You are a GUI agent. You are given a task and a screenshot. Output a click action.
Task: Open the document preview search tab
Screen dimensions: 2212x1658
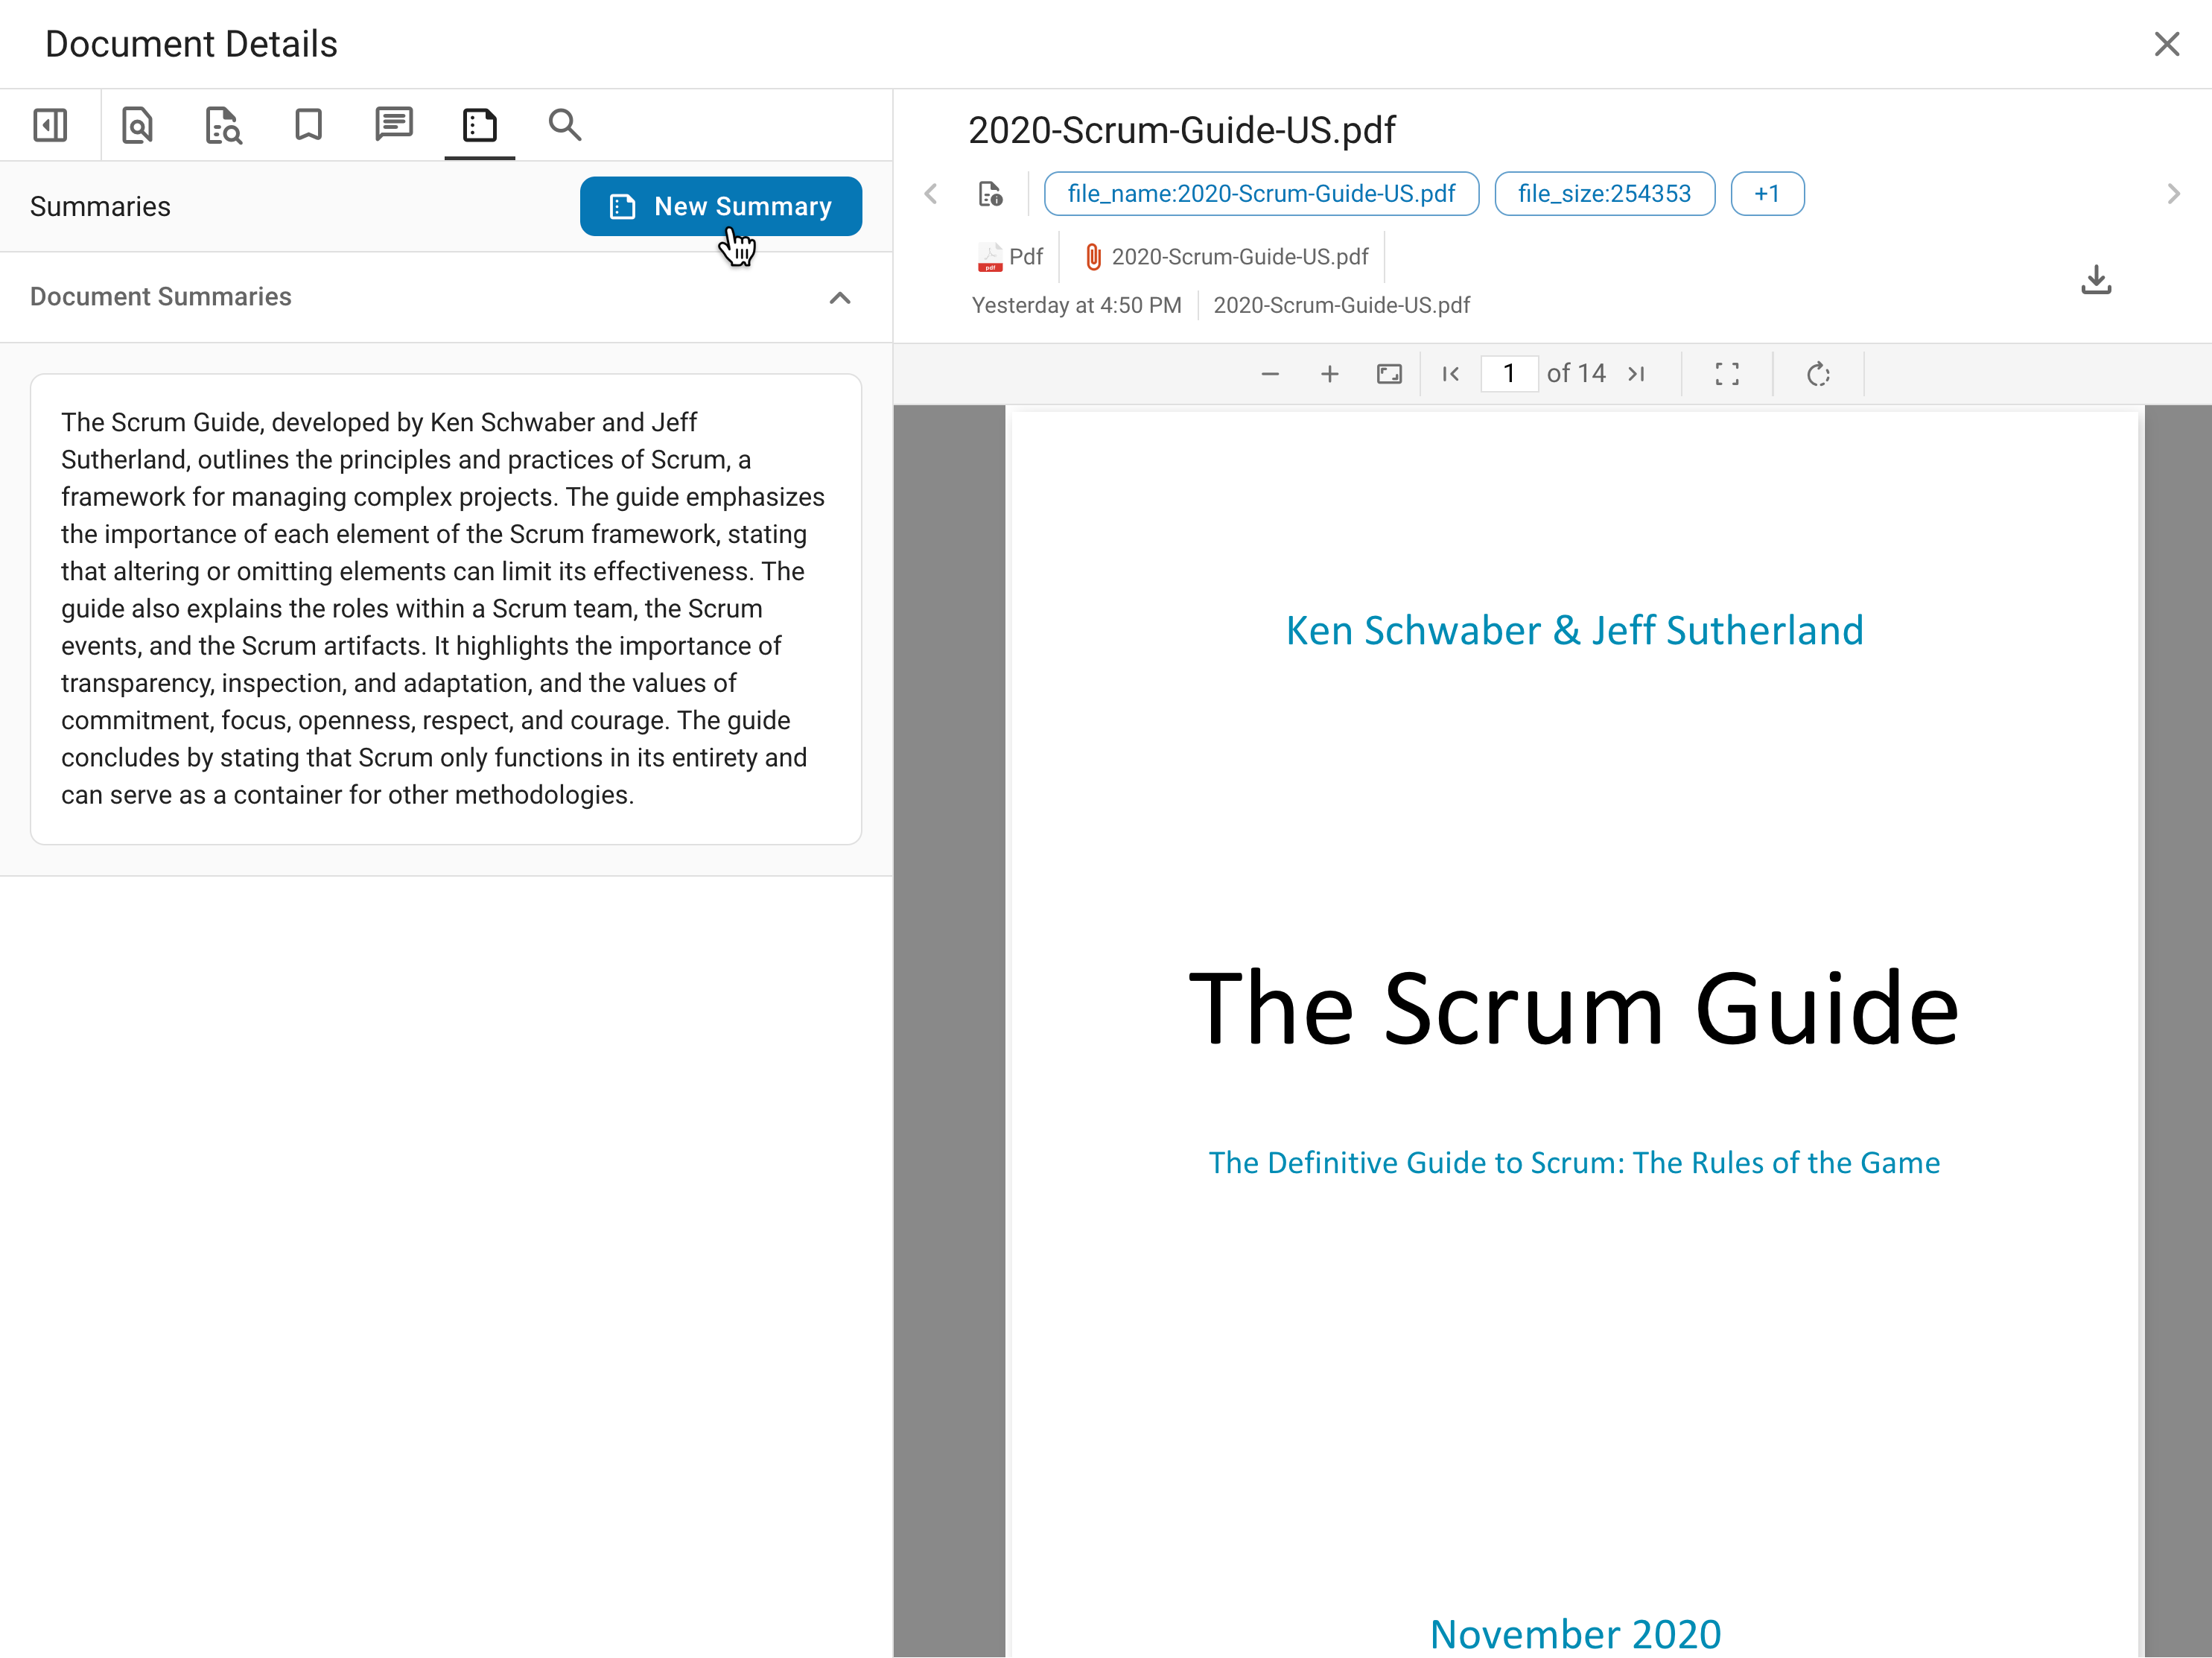point(137,125)
